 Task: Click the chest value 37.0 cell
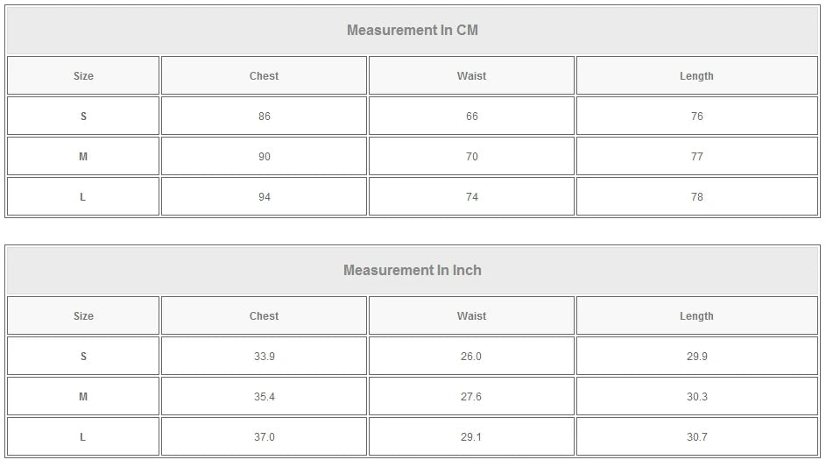264,437
